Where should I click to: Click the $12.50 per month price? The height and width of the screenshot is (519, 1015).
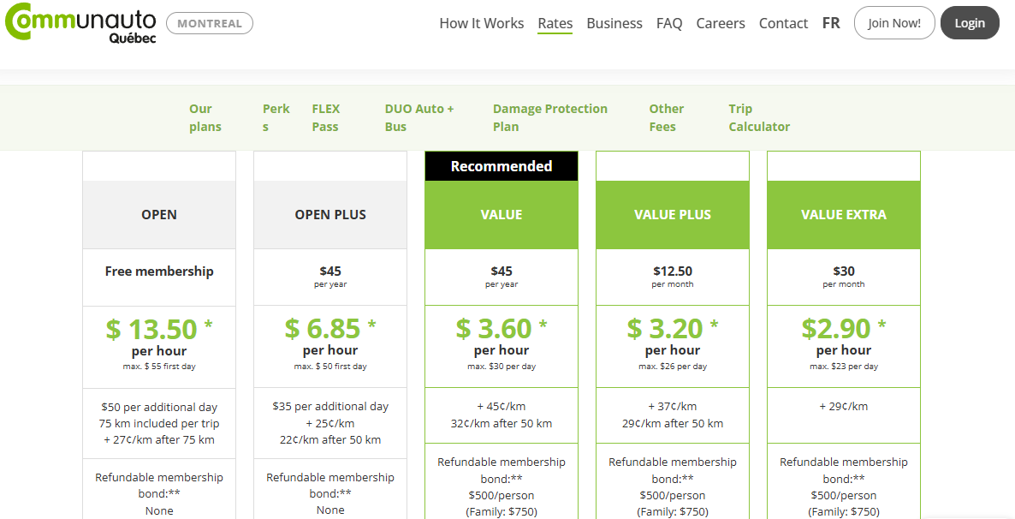pyautogui.click(x=673, y=276)
